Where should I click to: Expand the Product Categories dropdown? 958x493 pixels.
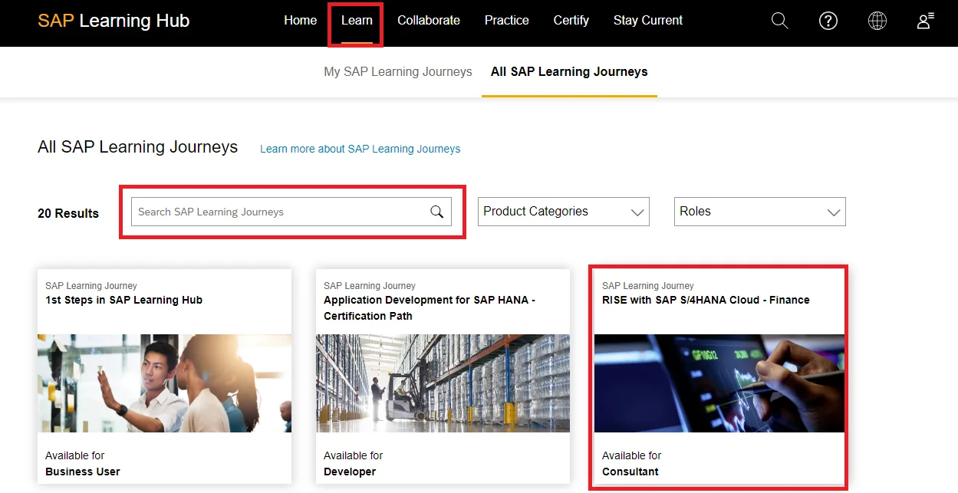point(564,212)
